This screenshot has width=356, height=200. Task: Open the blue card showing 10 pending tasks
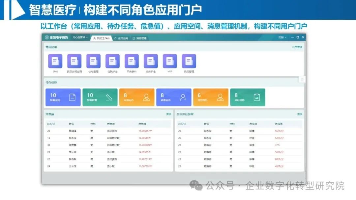[x=63, y=97]
